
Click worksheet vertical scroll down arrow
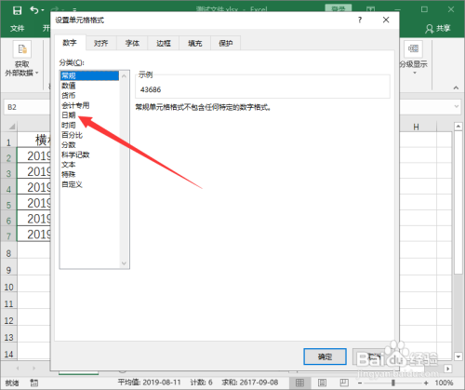458,356
